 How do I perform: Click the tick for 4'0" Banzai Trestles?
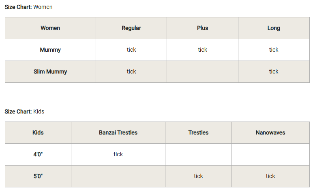(118, 154)
